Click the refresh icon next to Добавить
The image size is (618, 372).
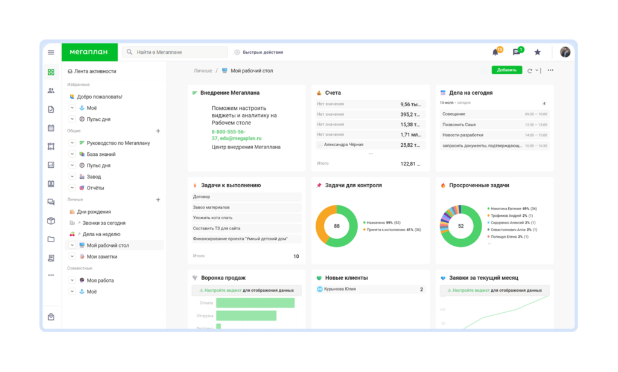530,71
